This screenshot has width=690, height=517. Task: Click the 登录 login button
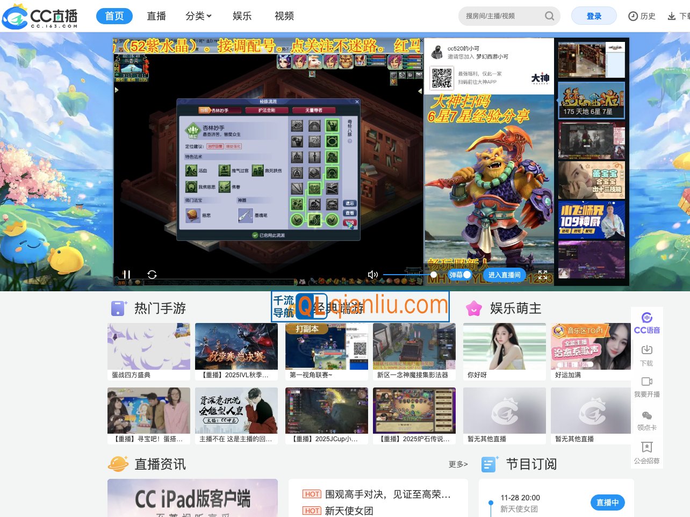pyautogui.click(x=593, y=16)
